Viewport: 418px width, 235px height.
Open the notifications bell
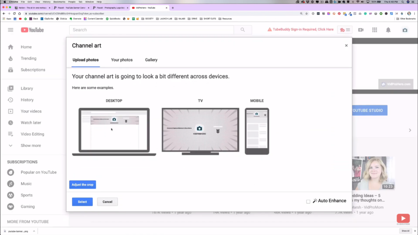[388, 30]
